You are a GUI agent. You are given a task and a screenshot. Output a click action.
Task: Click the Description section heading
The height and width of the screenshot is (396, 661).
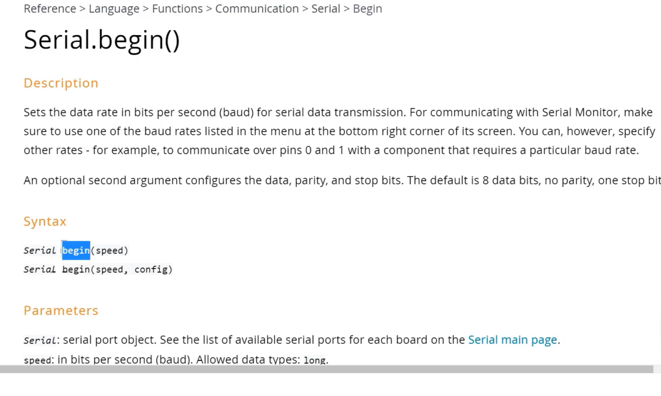61,83
